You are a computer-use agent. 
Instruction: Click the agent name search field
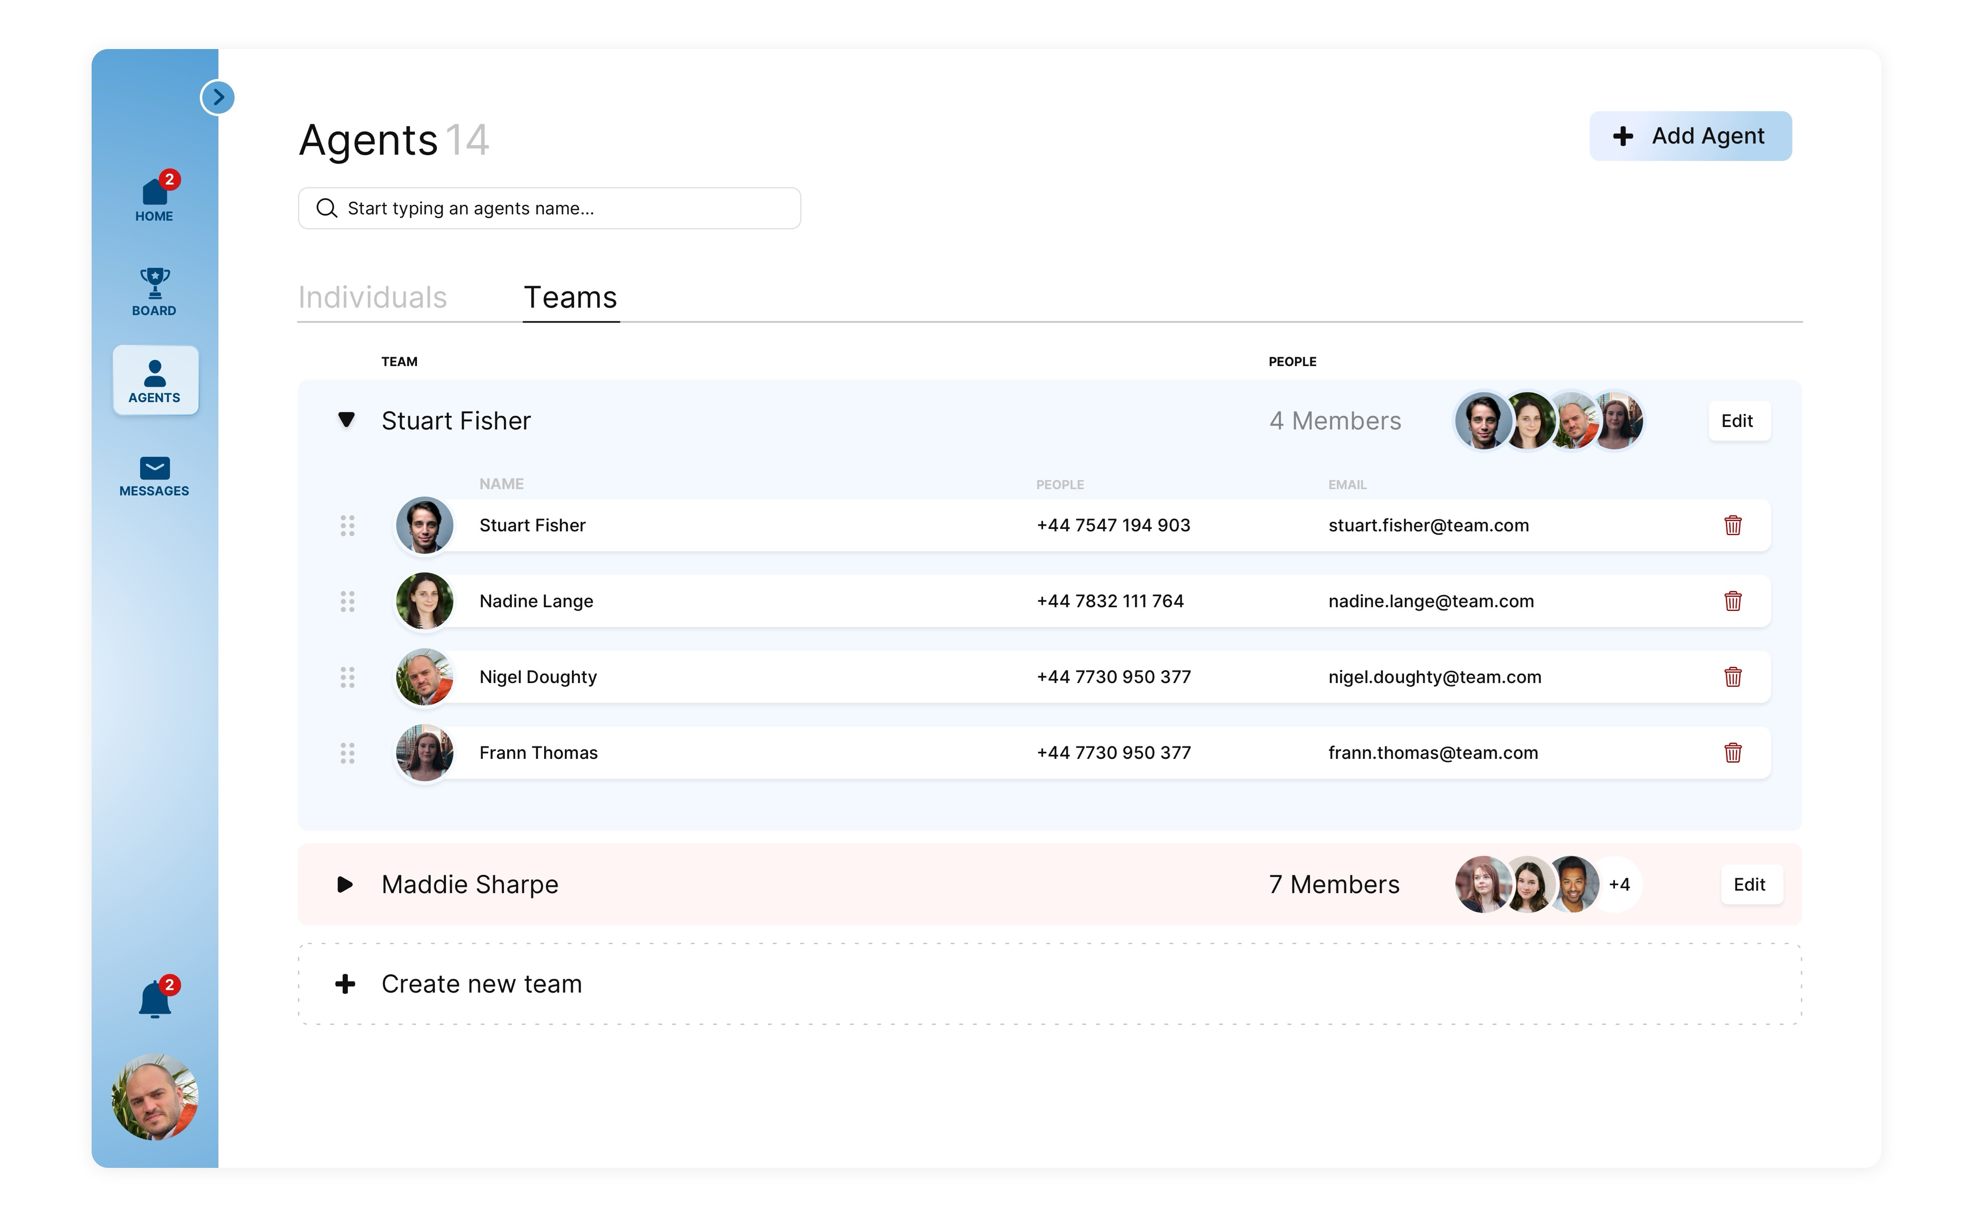(x=549, y=207)
